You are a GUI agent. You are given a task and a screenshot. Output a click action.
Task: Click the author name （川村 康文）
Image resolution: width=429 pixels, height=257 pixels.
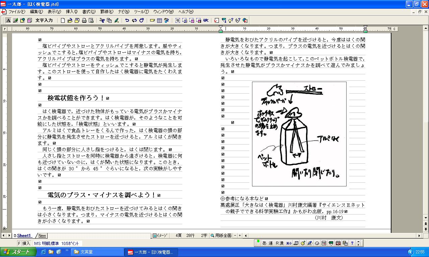329,218
